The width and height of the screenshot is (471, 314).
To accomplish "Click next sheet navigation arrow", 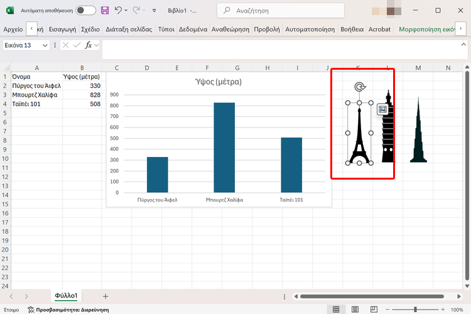I will [x=26, y=296].
